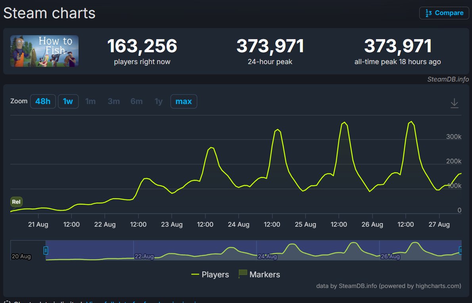The image size is (472, 303).
Task: Click the Steam charts heading
Action: (49, 13)
